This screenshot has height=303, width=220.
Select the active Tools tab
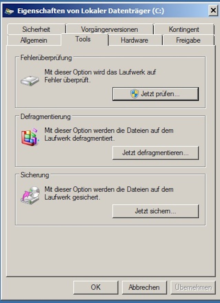pos(83,39)
